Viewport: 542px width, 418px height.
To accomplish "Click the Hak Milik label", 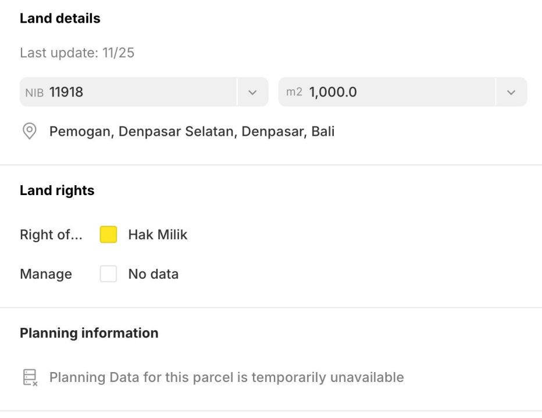I will pos(158,235).
